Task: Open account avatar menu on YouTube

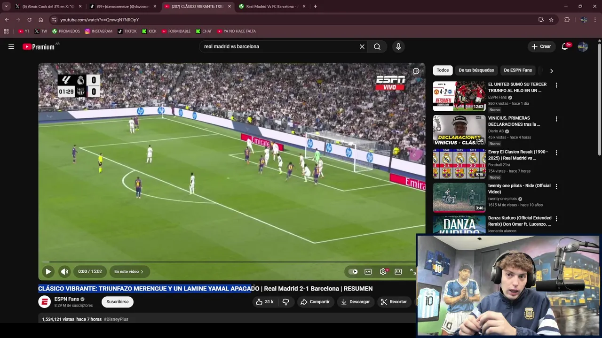Action: 583,46
